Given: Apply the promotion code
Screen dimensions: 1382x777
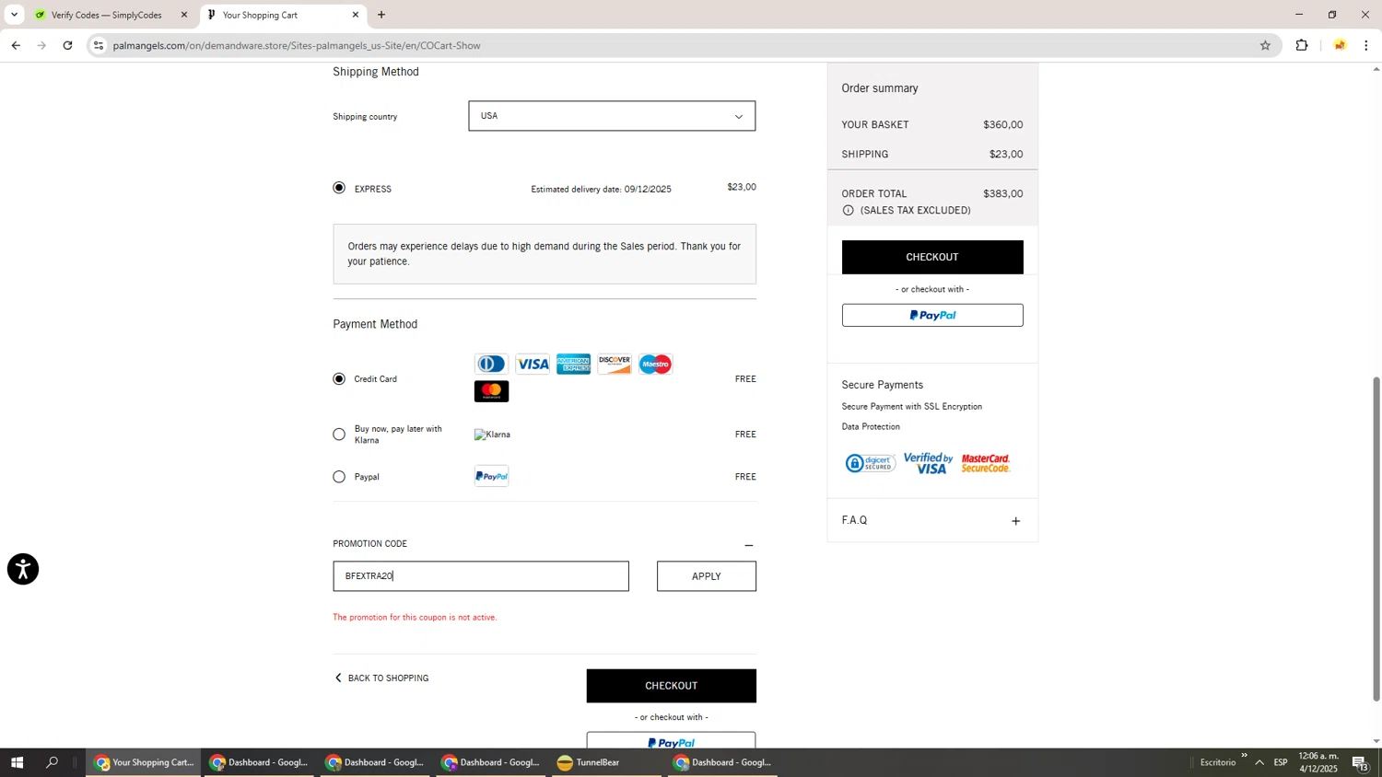Looking at the screenshot, I should [707, 576].
